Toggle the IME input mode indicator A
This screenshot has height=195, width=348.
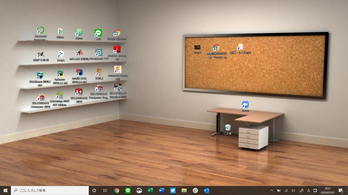308,190
